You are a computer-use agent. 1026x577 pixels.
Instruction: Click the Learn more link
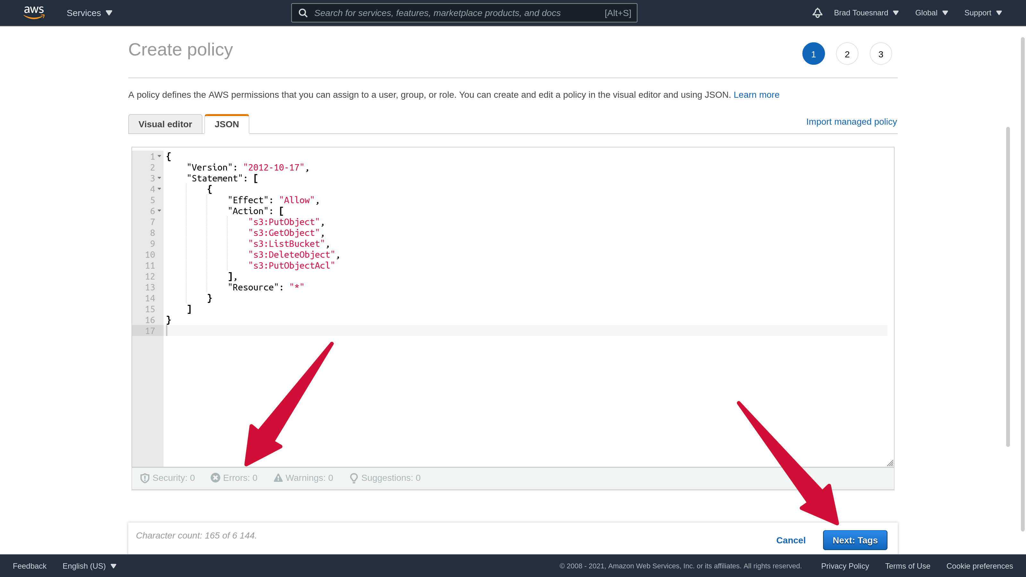(x=756, y=95)
